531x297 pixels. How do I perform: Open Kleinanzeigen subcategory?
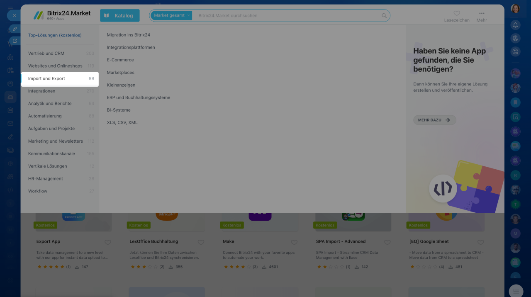coord(121,85)
